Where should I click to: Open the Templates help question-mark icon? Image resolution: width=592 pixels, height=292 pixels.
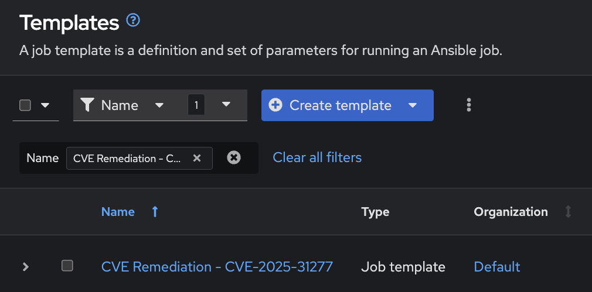coord(133,20)
